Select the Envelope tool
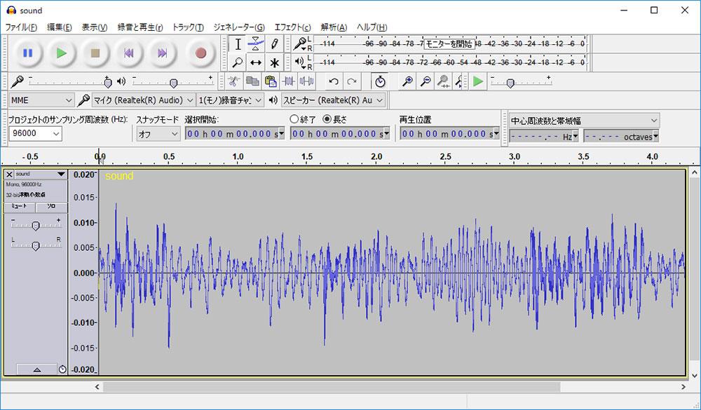This screenshot has height=410, width=701. click(256, 44)
